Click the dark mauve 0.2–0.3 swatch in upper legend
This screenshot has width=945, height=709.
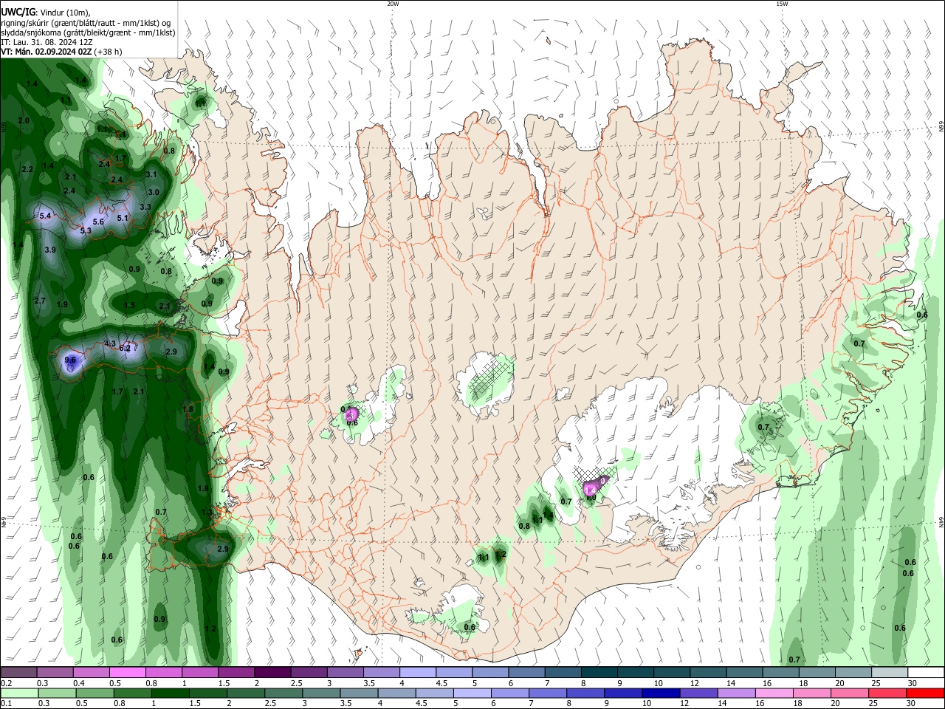(x=18, y=672)
